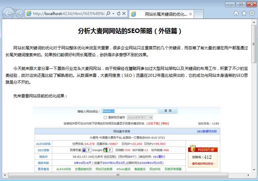Toggle the 更新网页缓存 checkbox

click(x=105, y=118)
